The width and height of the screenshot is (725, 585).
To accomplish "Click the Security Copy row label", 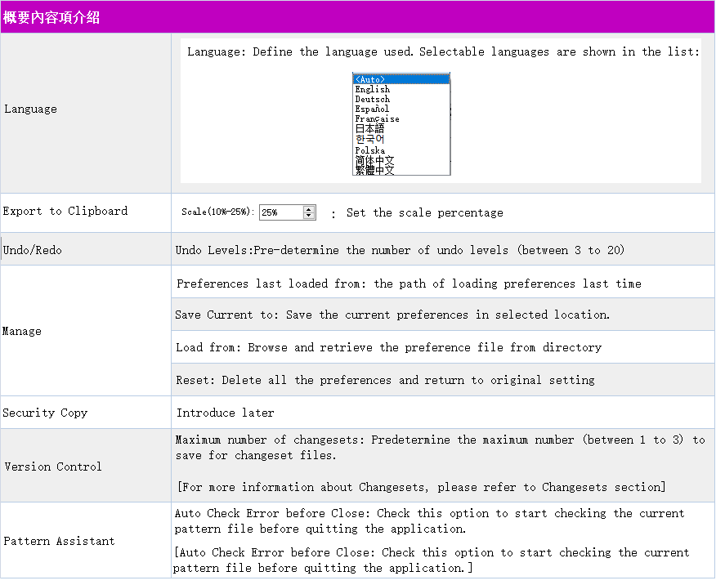I will point(45,413).
